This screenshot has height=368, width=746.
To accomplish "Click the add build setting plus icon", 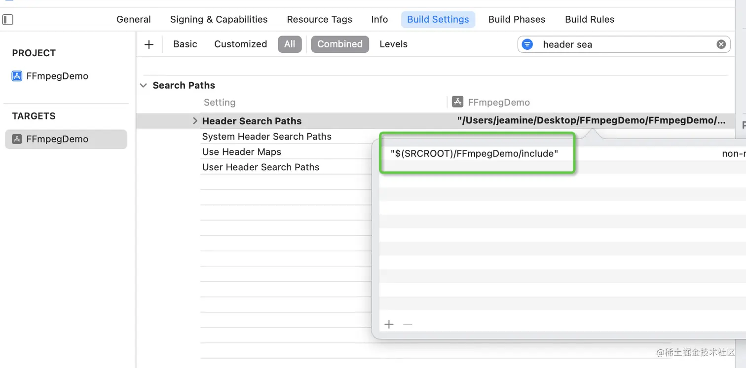I will tap(149, 44).
